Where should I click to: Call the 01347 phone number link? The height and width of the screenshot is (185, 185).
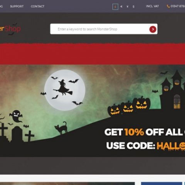[x=178, y=6]
